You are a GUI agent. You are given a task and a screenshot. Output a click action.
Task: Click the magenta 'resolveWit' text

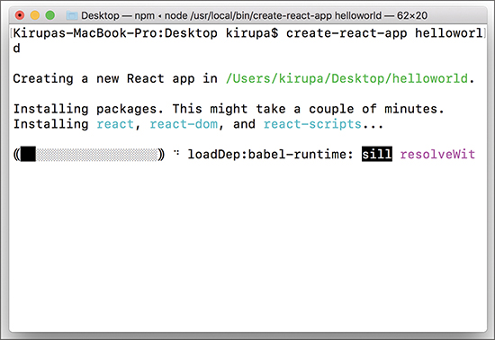[437, 154]
